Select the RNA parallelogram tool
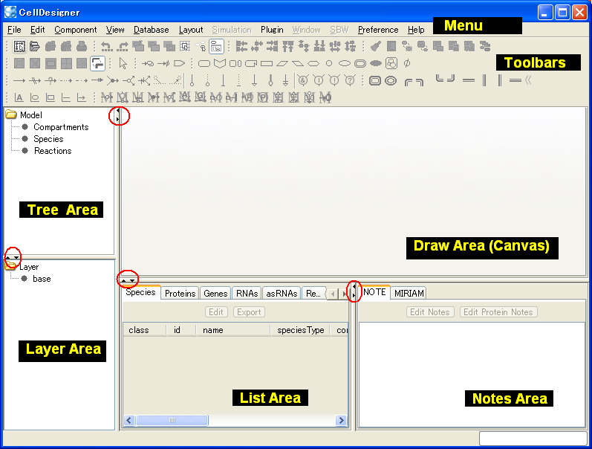This screenshot has width=592, height=449. coord(282,63)
